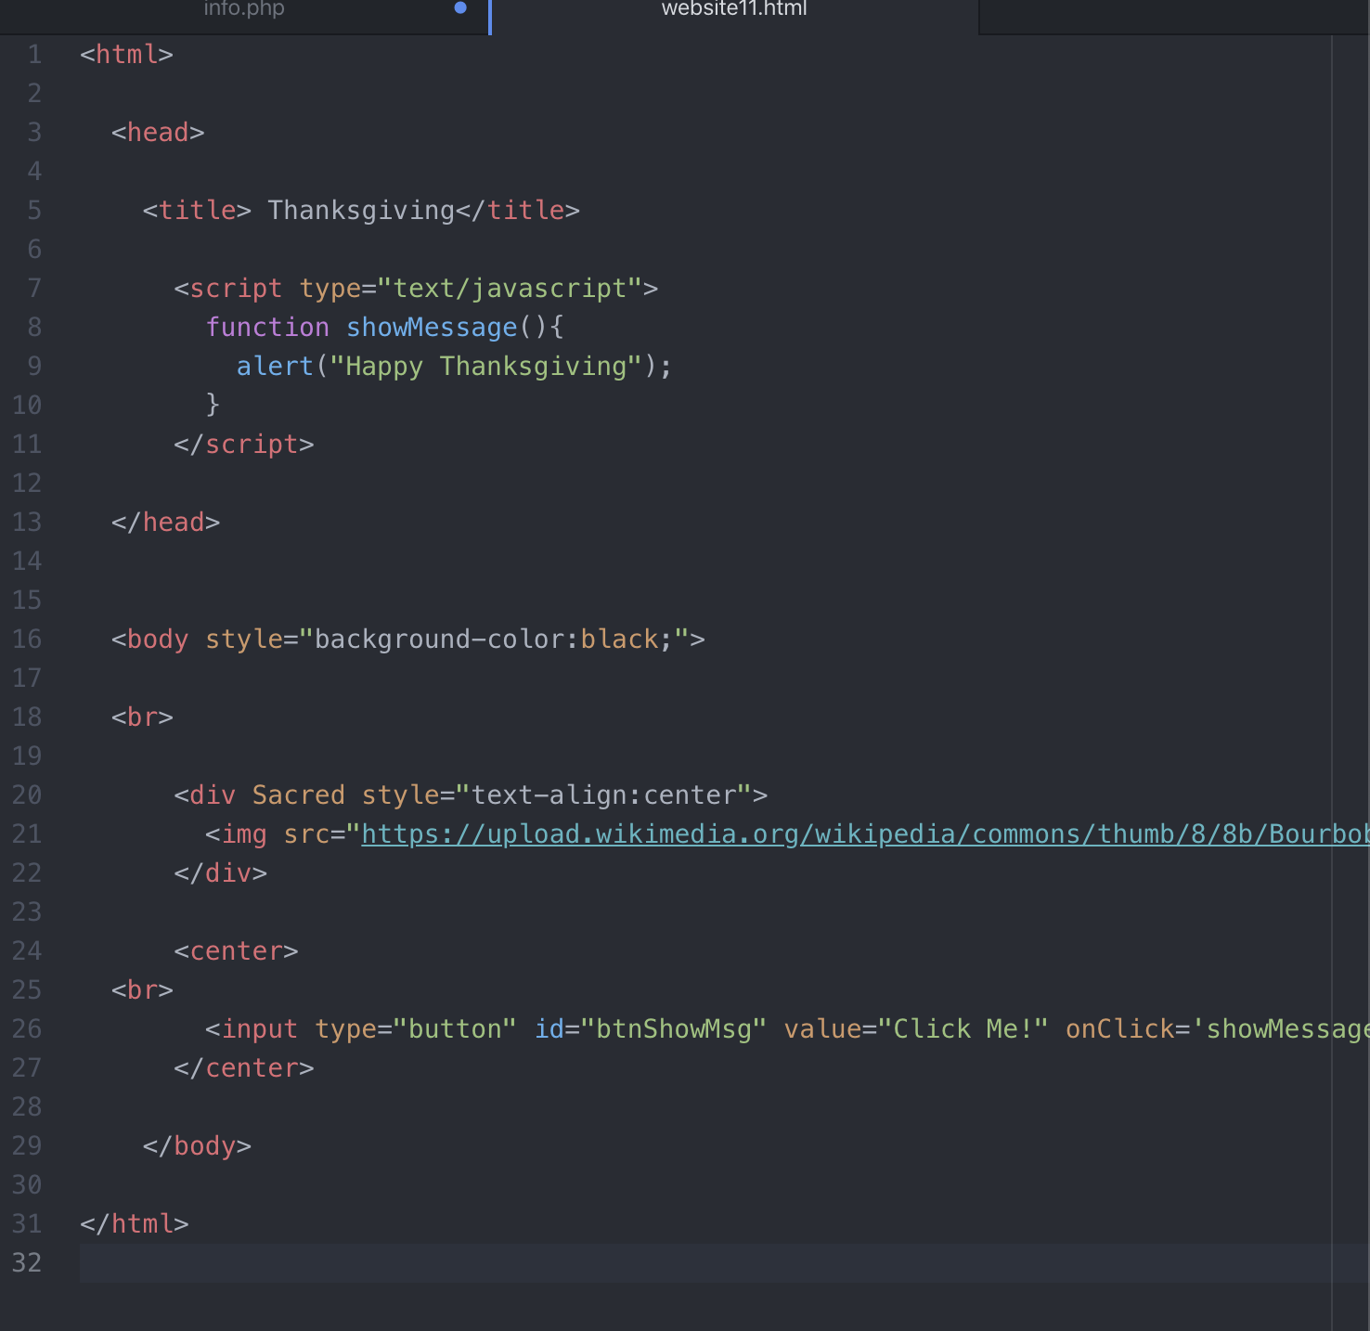The height and width of the screenshot is (1331, 1370).
Task: Switch to the info.php tab
Action: (x=244, y=9)
